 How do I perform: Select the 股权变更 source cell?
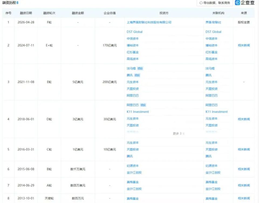[244, 22]
